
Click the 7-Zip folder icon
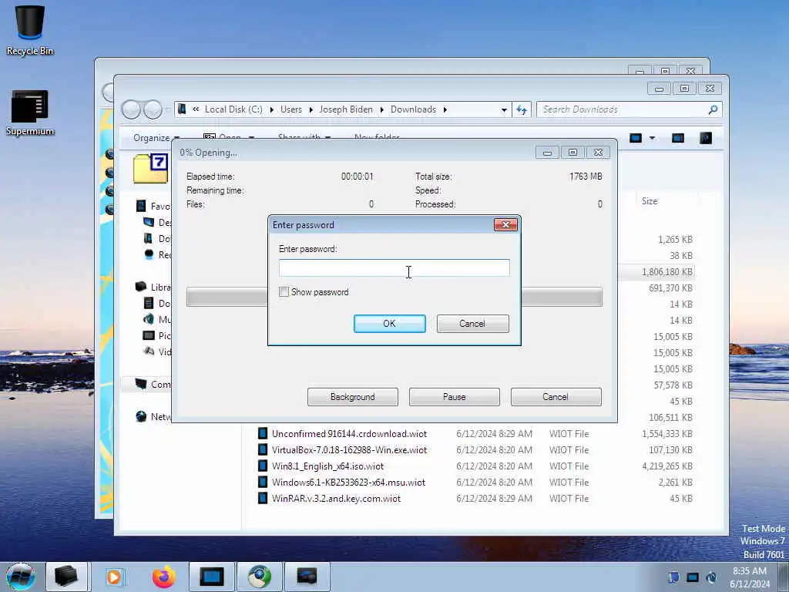(x=151, y=168)
